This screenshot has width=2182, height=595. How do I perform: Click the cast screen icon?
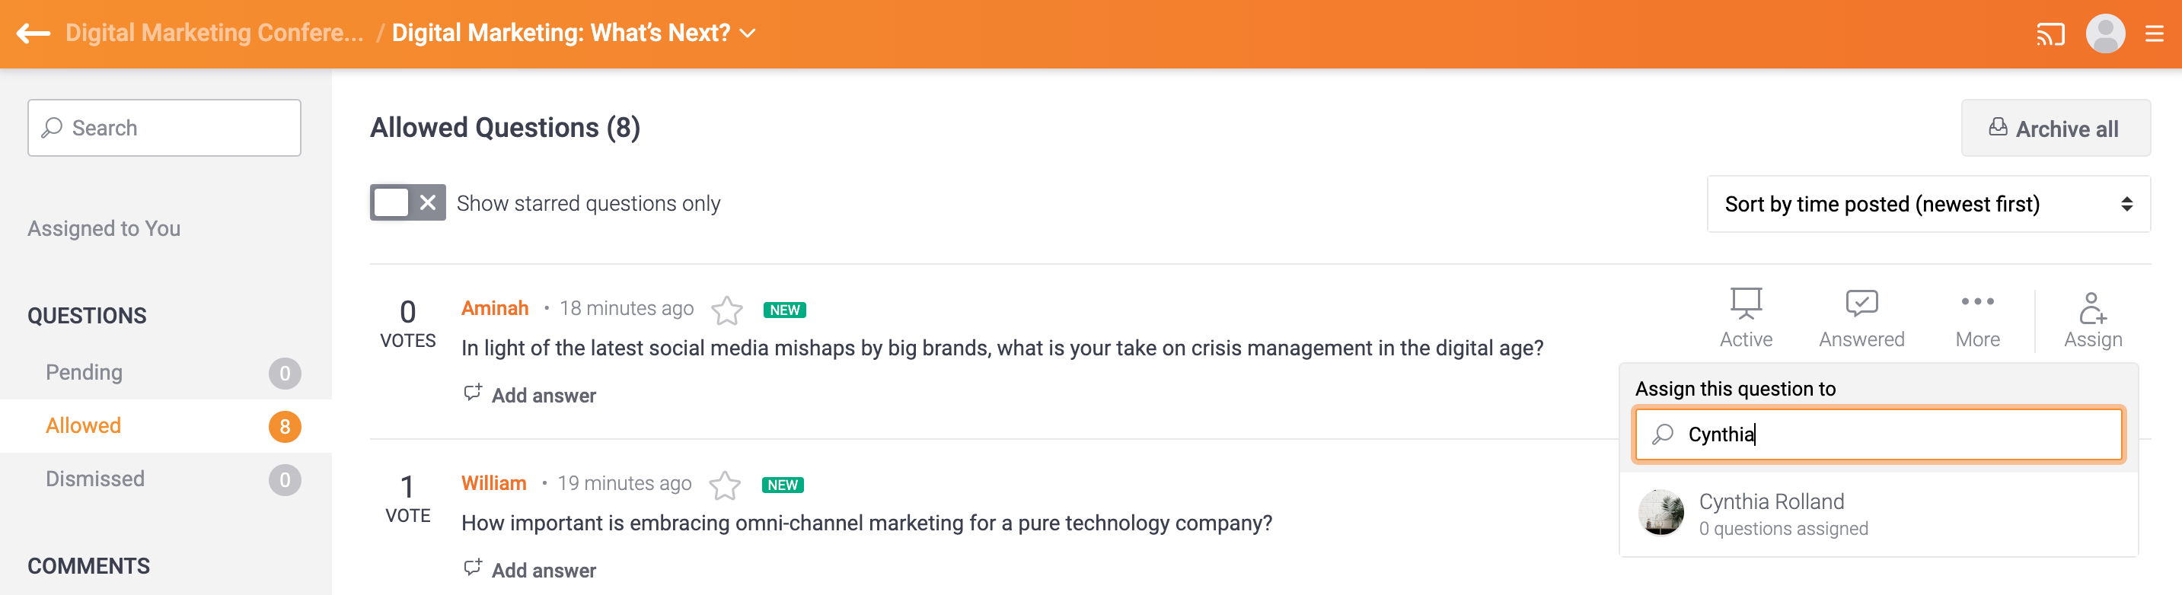coord(2050,33)
